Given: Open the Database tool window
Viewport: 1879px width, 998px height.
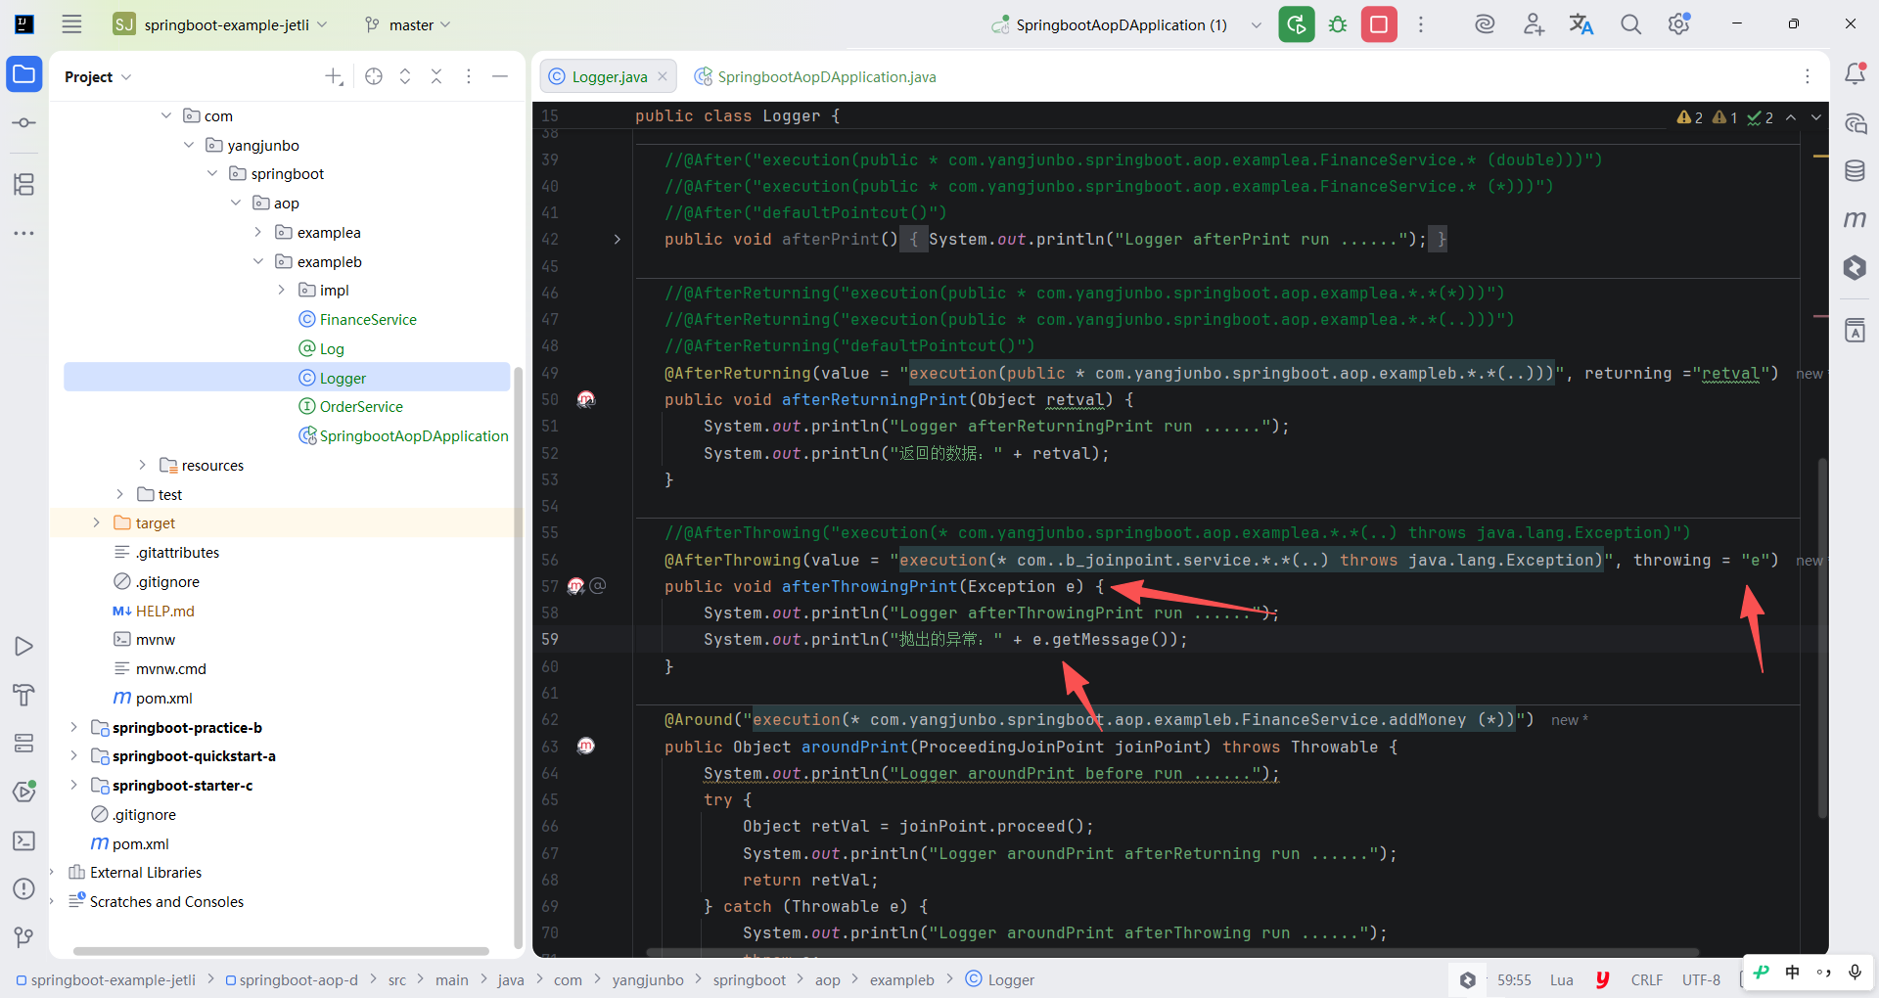Looking at the screenshot, I should point(1855,171).
